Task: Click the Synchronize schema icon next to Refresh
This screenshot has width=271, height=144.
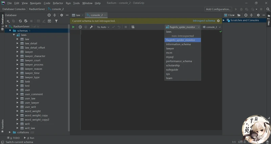Action: coord(26,21)
